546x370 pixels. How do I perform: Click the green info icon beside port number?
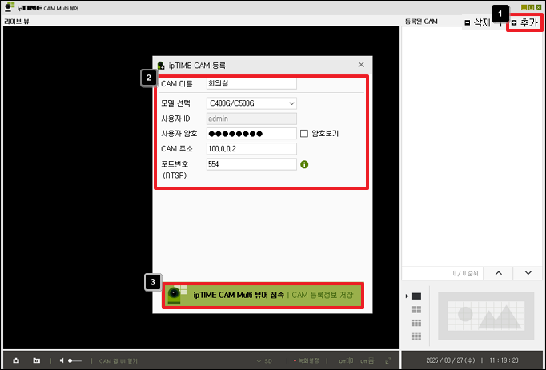tap(304, 165)
